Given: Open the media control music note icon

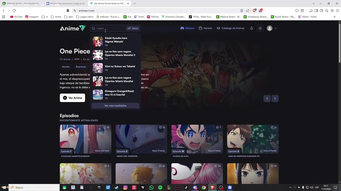Looking at the screenshot, I should [x=311, y=11].
